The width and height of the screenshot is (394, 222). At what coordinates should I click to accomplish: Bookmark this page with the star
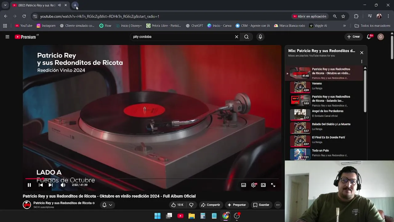tap(343, 16)
